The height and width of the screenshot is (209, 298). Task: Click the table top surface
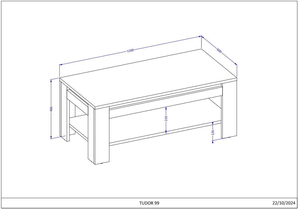pos(148,78)
